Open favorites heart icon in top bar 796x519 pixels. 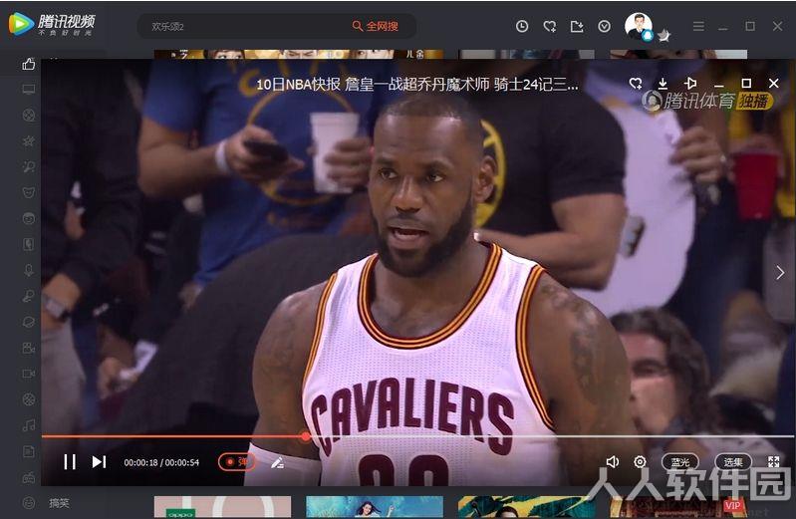(x=549, y=26)
